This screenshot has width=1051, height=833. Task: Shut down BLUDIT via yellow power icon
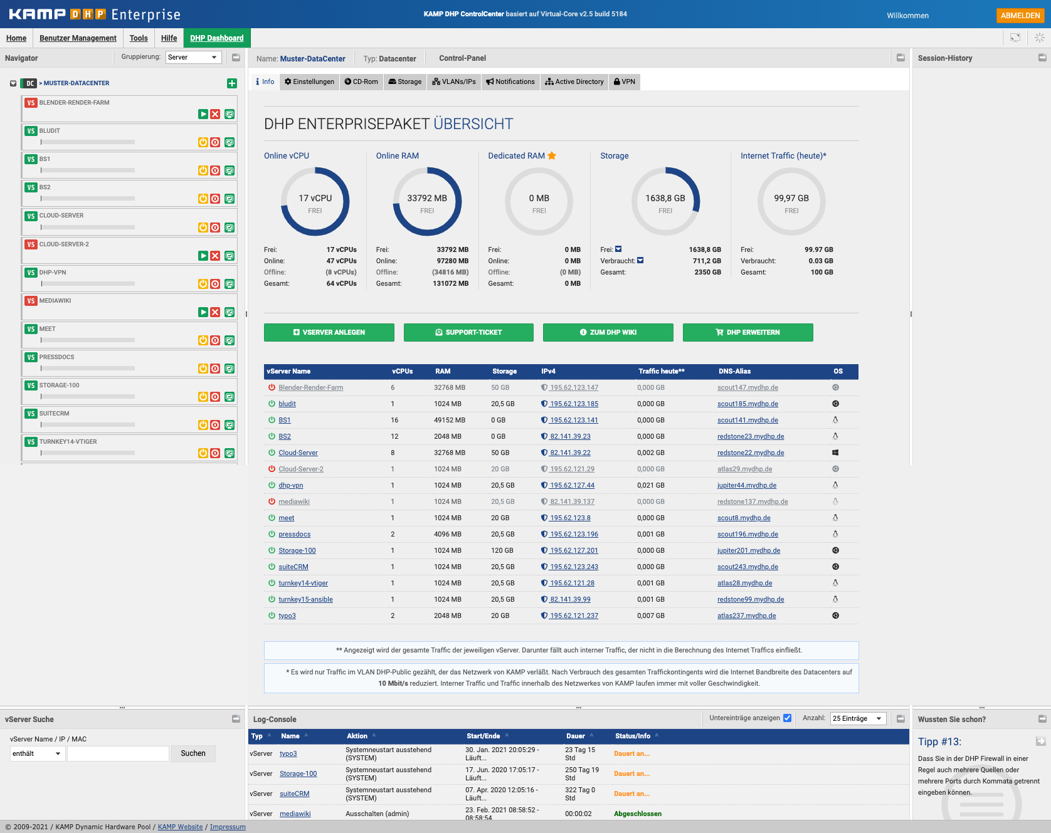tap(203, 142)
